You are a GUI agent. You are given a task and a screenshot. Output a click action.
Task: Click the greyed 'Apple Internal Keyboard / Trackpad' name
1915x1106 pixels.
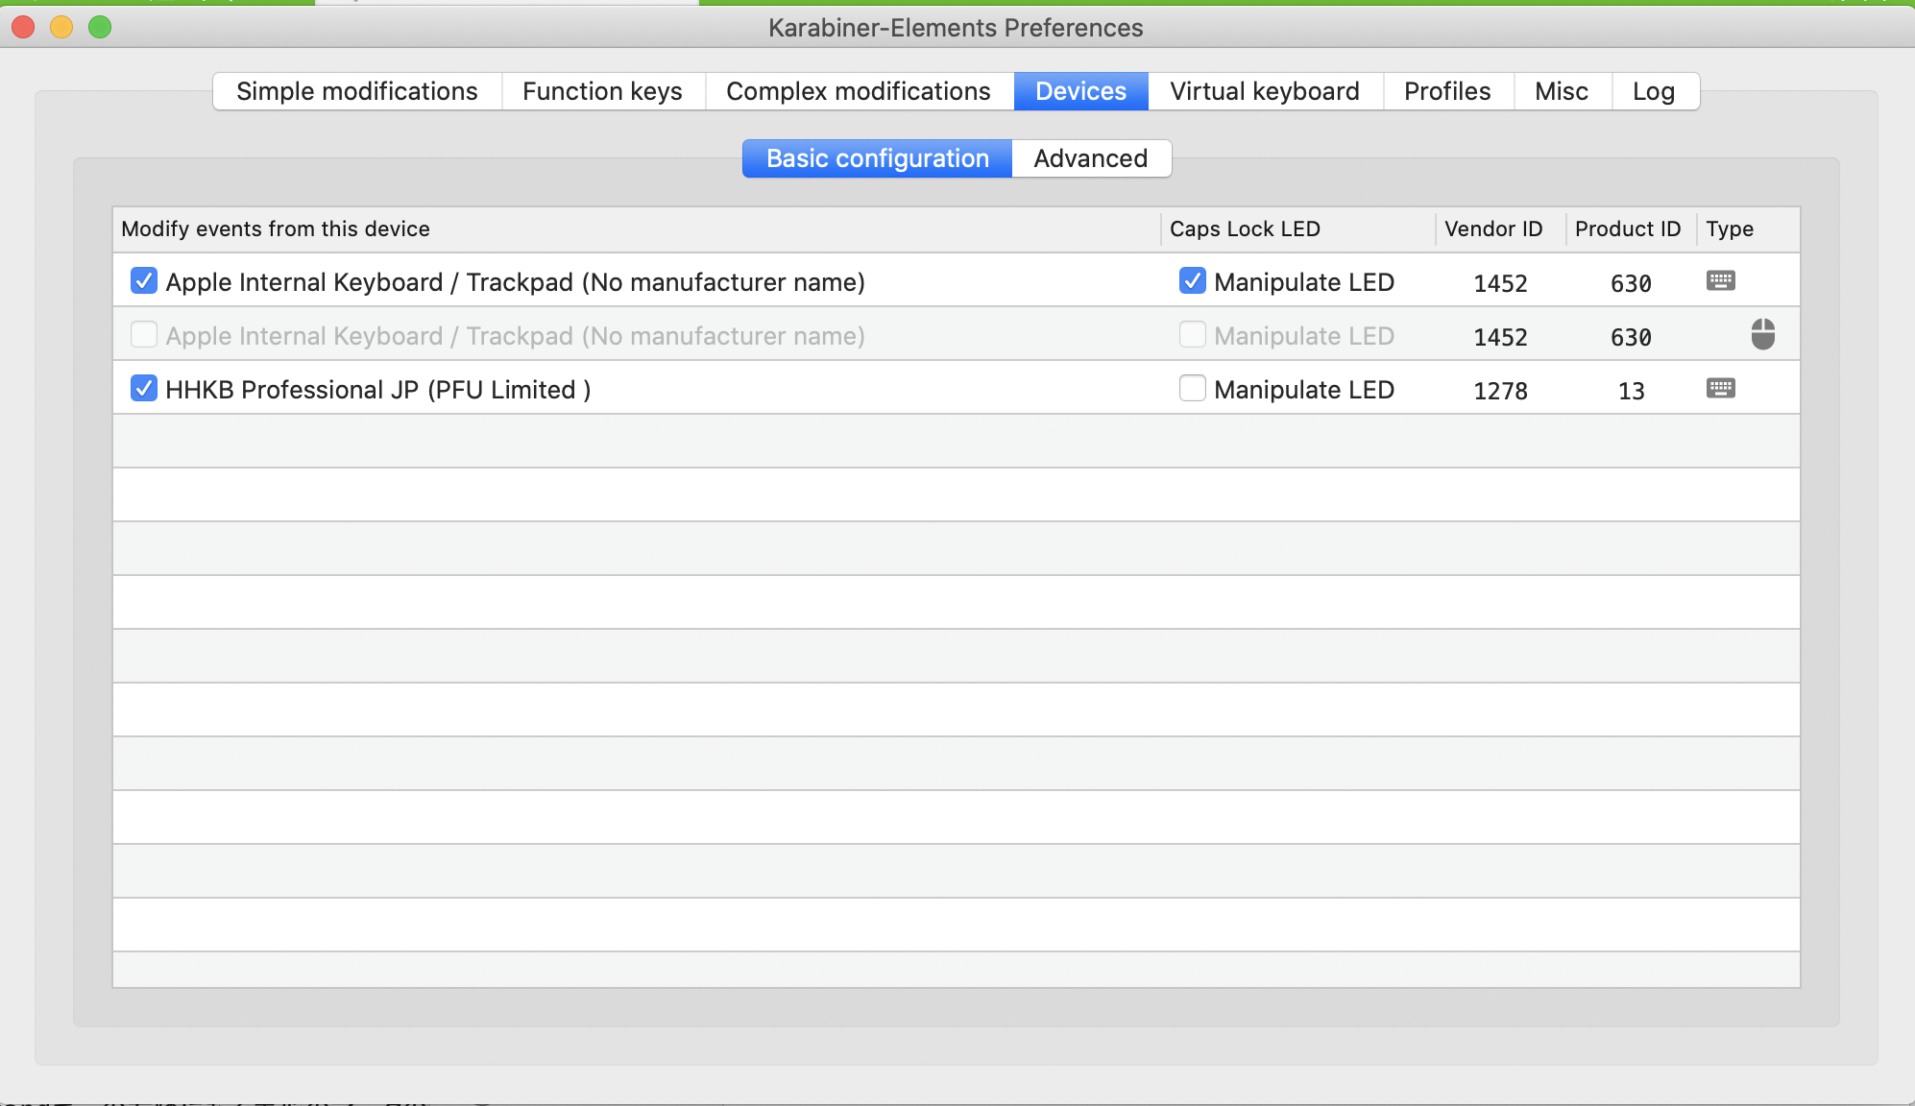click(515, 336)
